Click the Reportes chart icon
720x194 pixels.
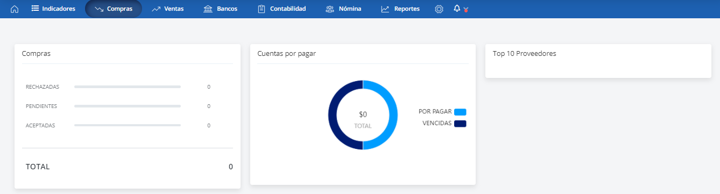click(x=385, y=9)
